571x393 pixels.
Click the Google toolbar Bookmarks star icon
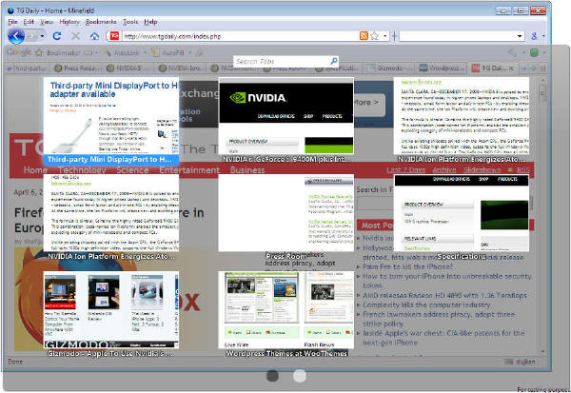39,53
